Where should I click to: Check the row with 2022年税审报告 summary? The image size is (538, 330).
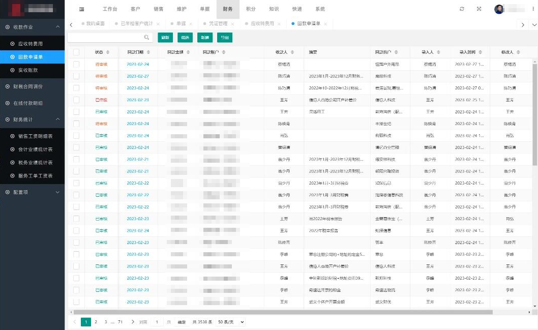pyautogui.click(x=76, y=230)
